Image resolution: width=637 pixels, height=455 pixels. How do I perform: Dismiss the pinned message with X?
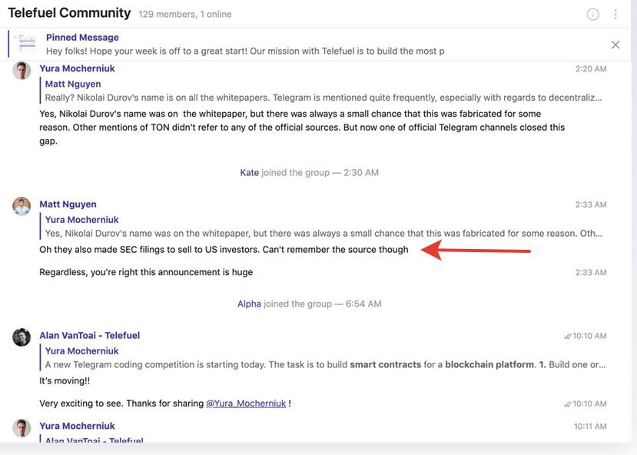[x=615, y=45]
